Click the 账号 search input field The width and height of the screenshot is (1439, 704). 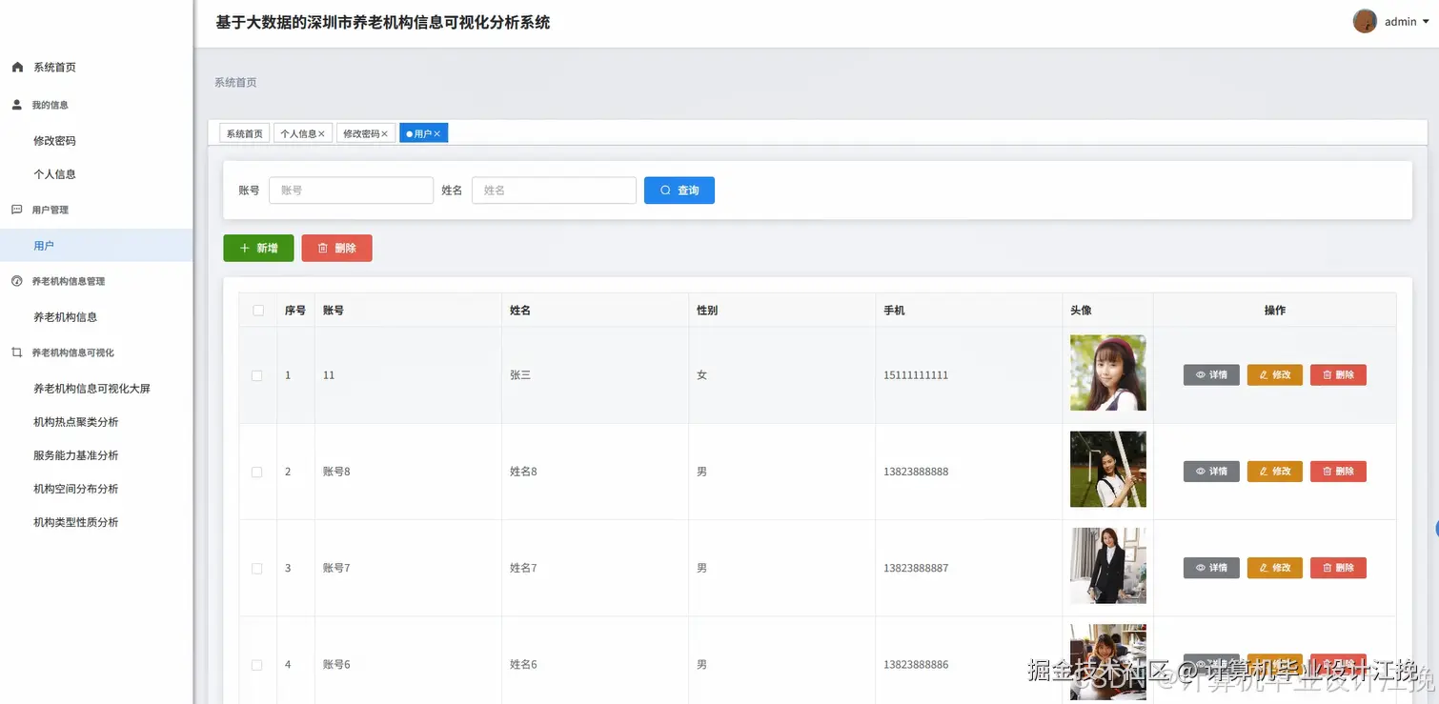[x=351, y=191]
